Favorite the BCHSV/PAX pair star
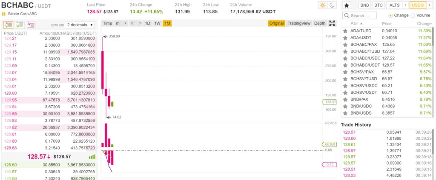This screenshot has height=180, width=436. pyautogui.click(x=345, y=72)
